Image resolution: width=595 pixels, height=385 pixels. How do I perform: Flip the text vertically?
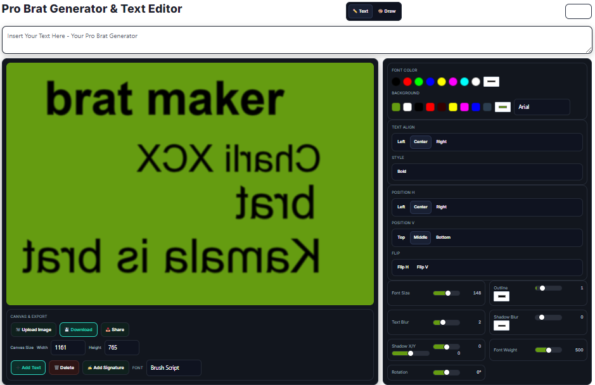[x=423, y=267]
